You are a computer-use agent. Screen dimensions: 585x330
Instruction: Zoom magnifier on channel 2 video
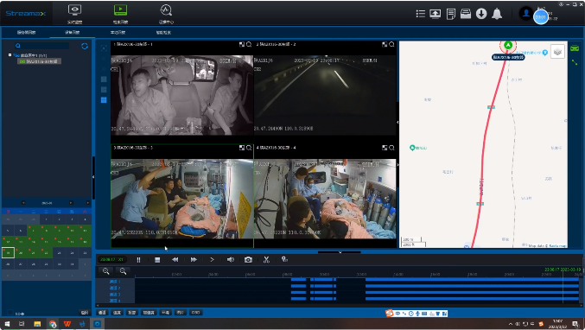391,44
